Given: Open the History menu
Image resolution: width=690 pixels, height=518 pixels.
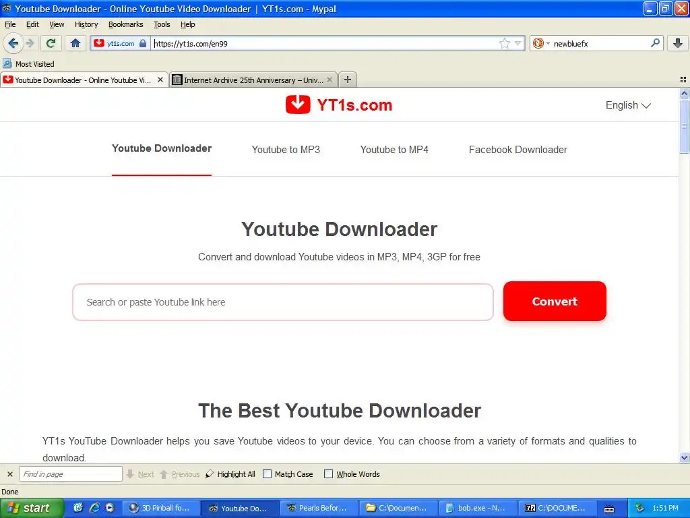Looking at the screenshot, I should [x=86, y=24].
